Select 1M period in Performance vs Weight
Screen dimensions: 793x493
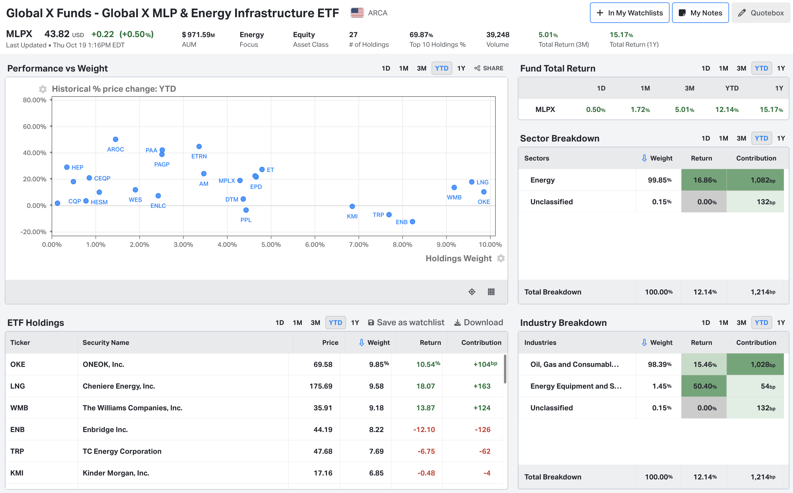404,68
